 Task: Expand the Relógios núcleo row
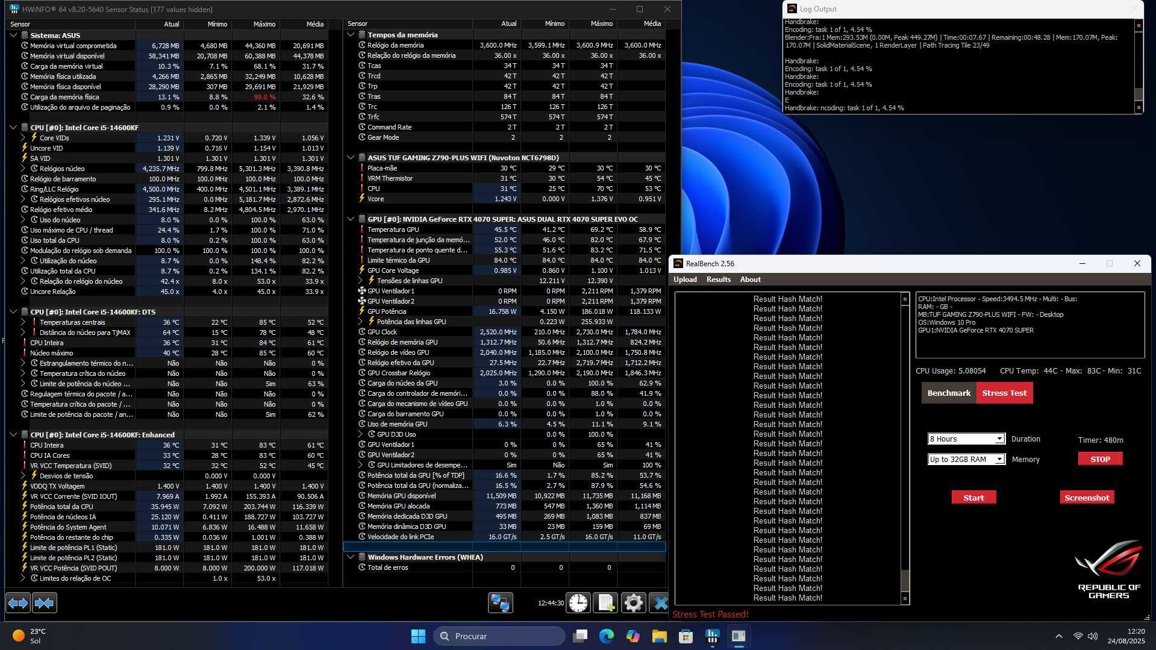click(x=23, y=169)
